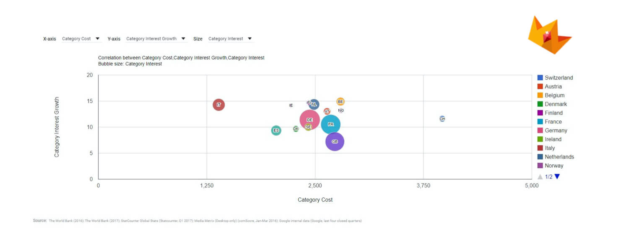
Task: Click the Netherlands legend entry
Action: (x=556, y=157)
